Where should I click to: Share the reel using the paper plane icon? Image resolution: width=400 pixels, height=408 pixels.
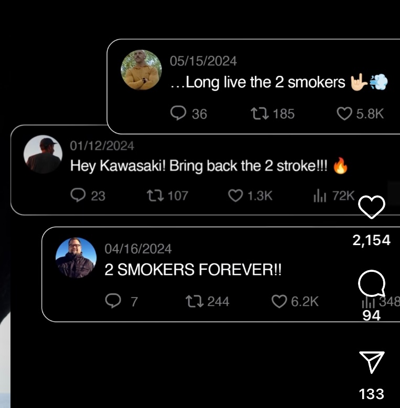point(372,362)
